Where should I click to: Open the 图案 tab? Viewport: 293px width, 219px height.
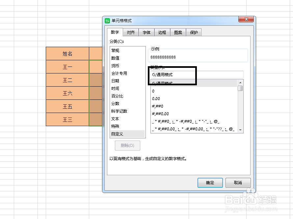[x=178, y=32]
